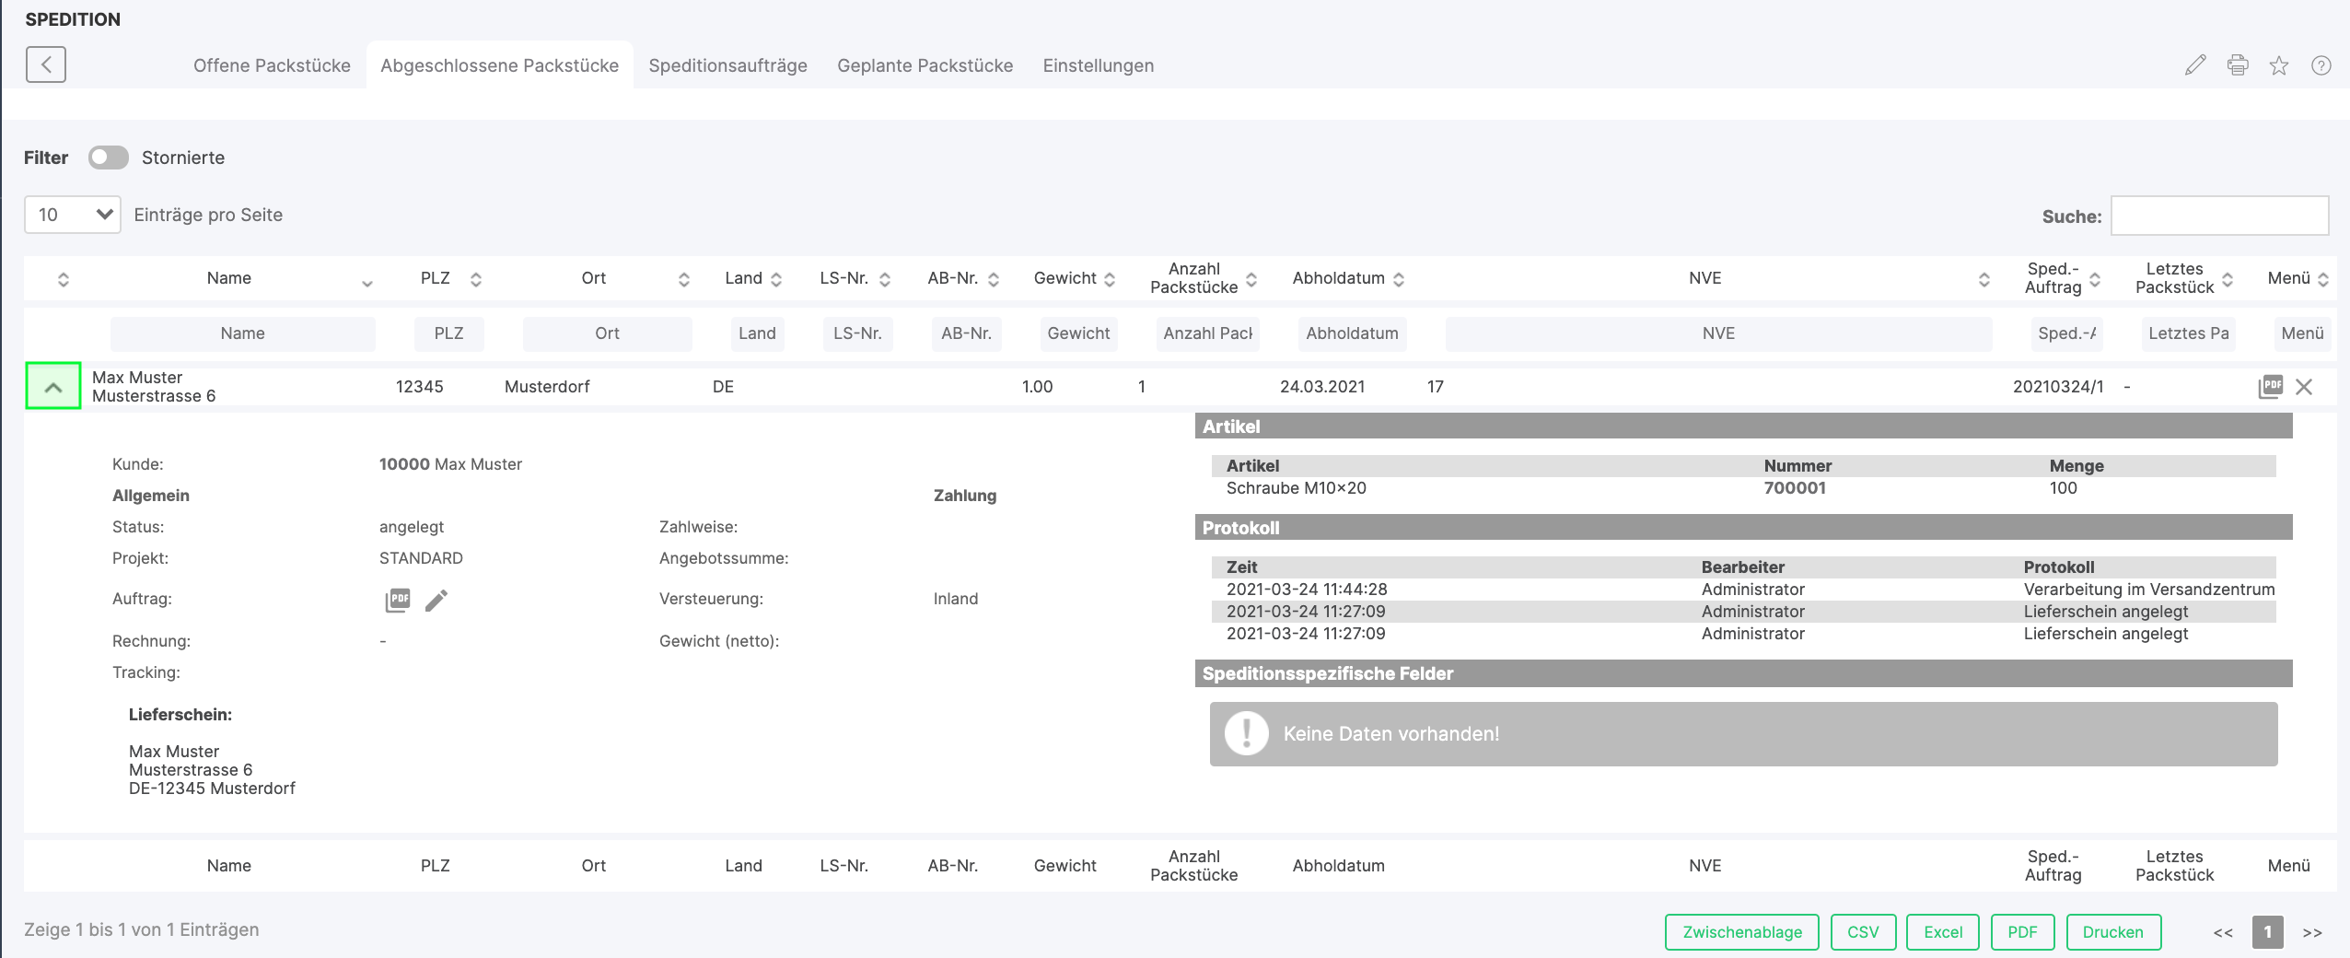Click the star favorite icon

(x=2279, y=65)
